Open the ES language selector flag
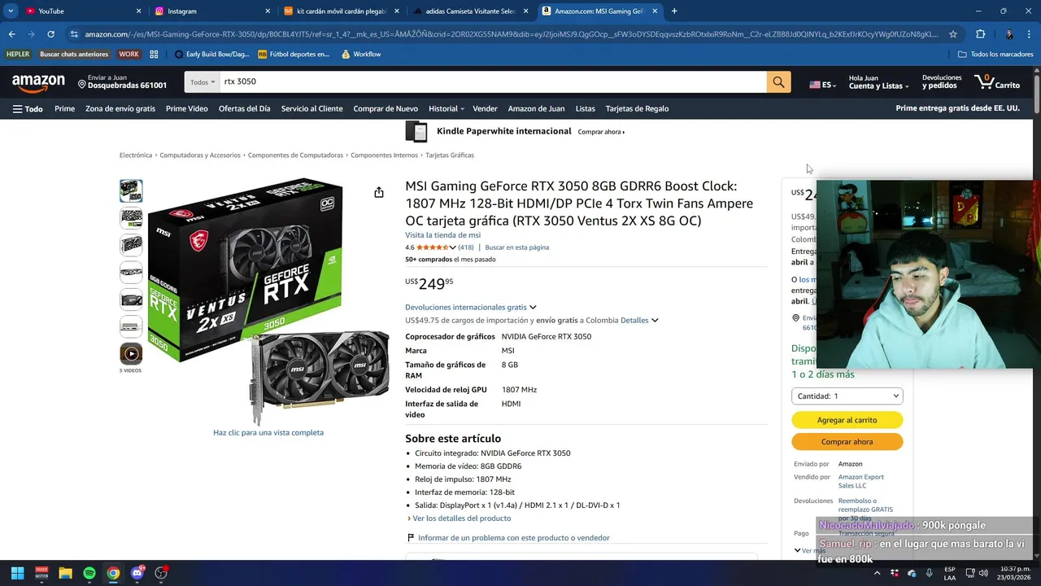 822,85
